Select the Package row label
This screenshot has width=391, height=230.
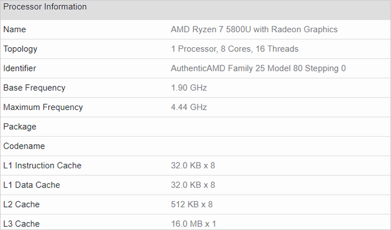[20, 127]
